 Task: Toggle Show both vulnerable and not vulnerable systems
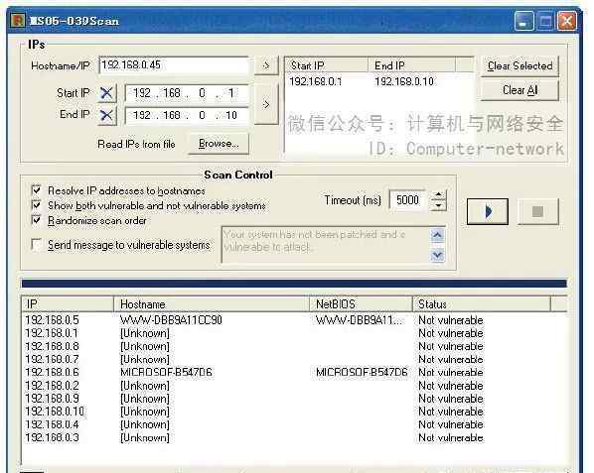[x=37, y=205]
